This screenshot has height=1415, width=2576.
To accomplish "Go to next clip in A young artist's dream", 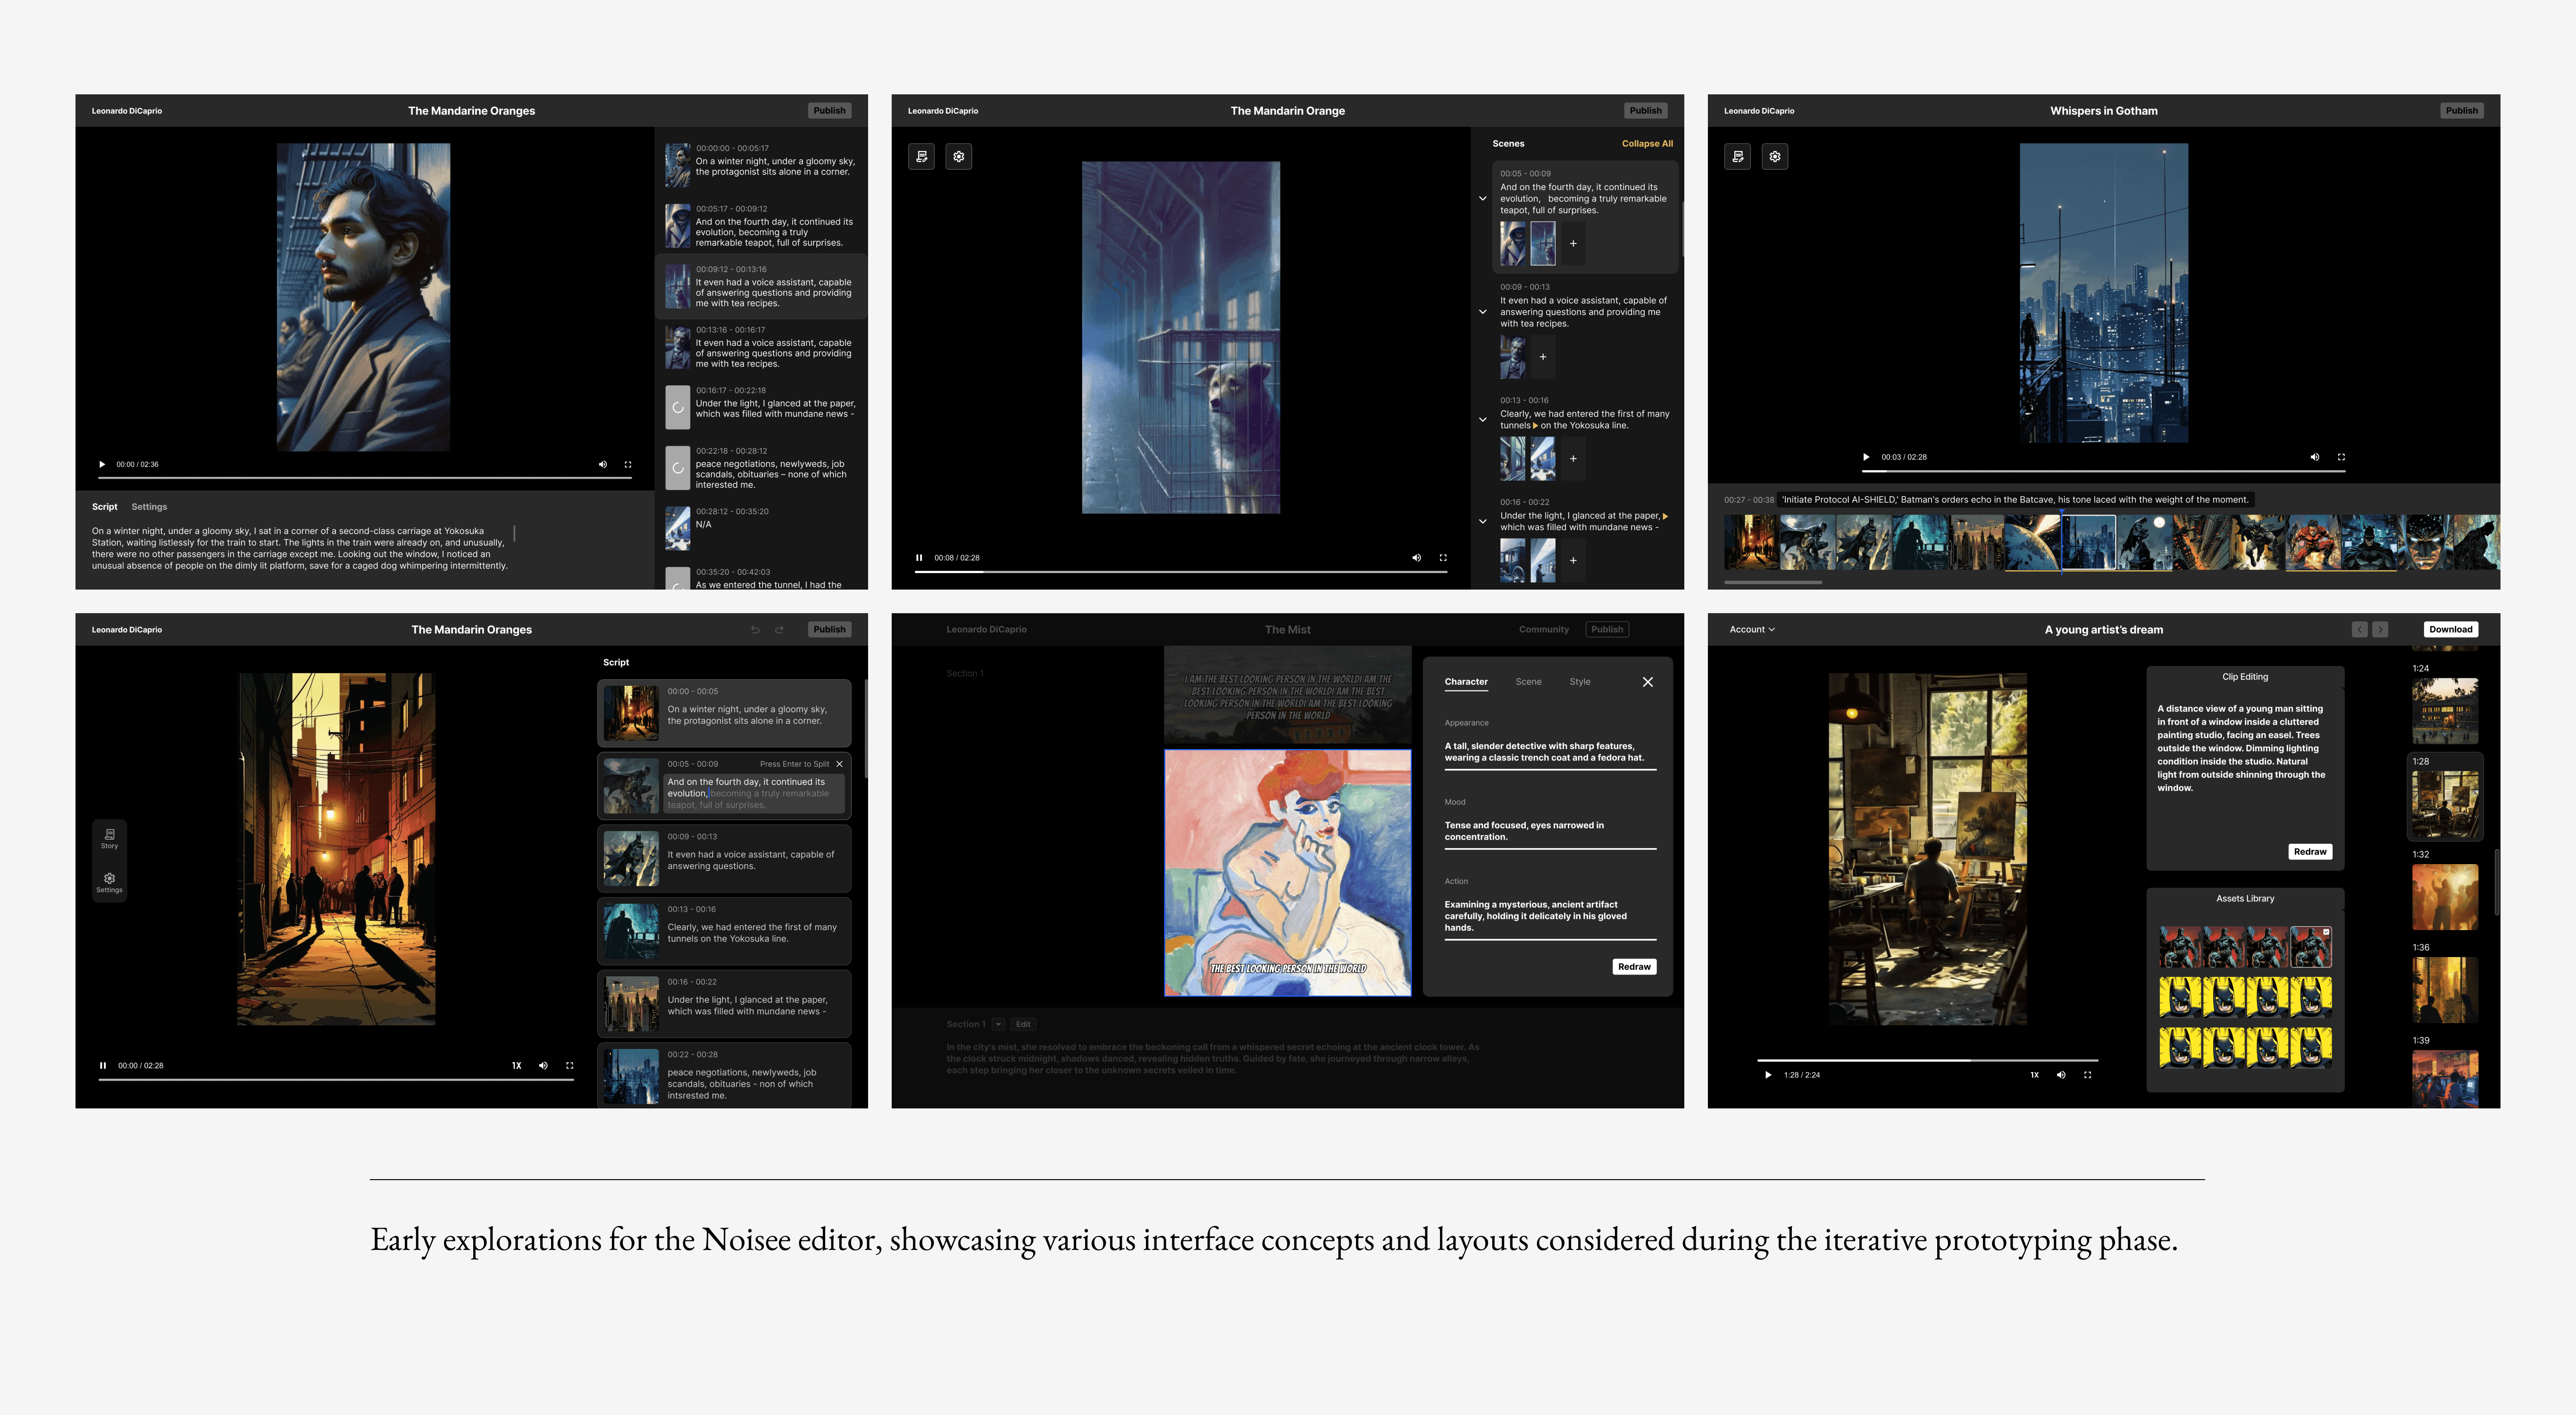I will 2380,630.
